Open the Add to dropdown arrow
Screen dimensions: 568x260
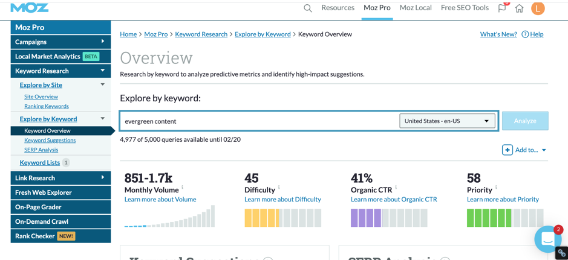coord(544,150)
